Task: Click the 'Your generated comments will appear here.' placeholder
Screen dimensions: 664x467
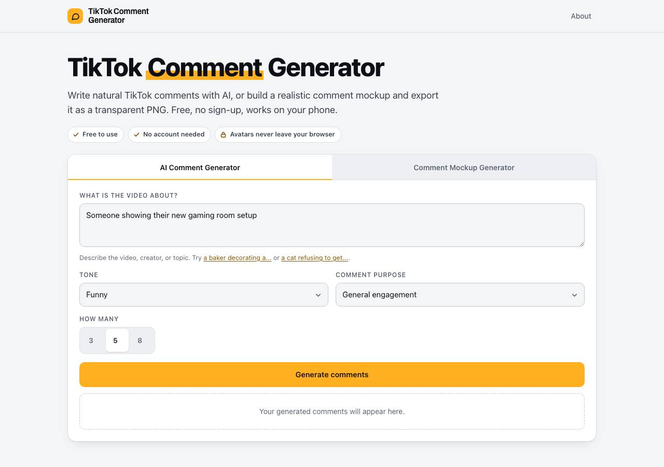Action: point(332,411)
